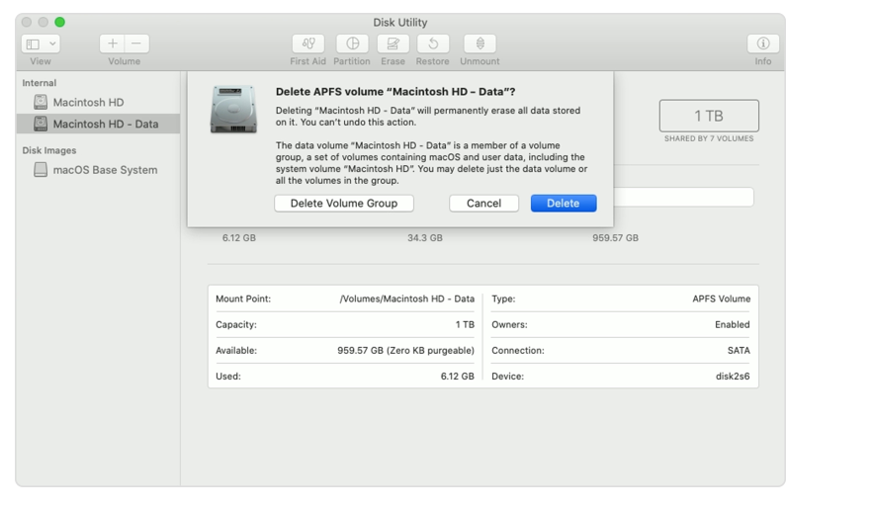
Task: Click the Unmount toolbar icon
Action: pyautogui.click(x=480, y=43)
